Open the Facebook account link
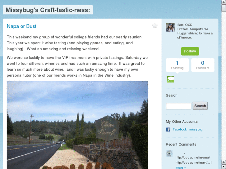This screenshot has height=169, width=226. (x=180, y=129)
